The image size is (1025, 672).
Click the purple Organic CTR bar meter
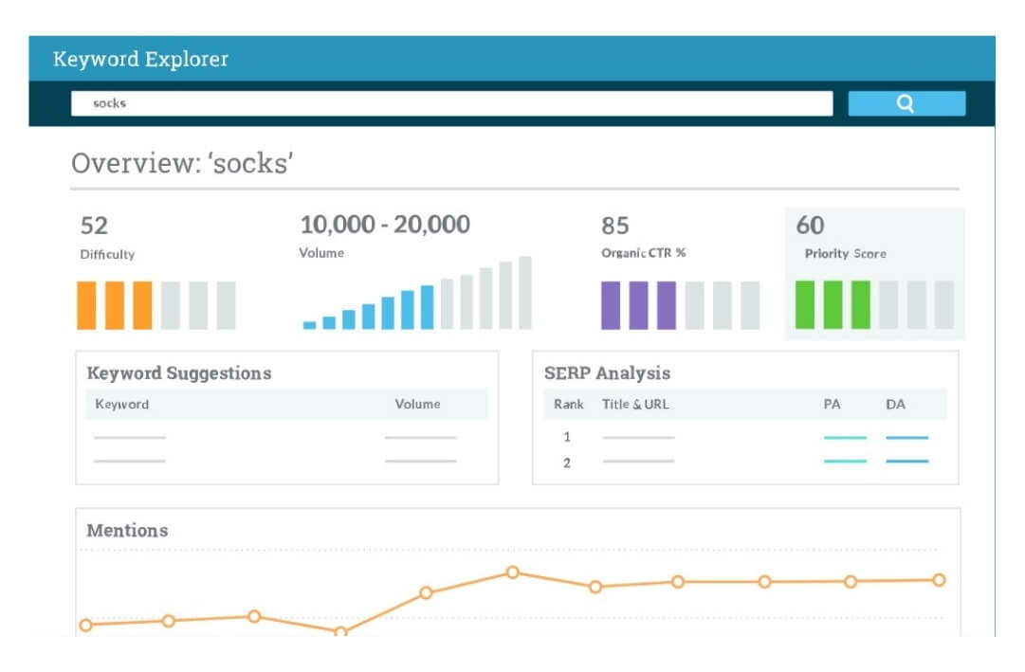tap(681, 305)
